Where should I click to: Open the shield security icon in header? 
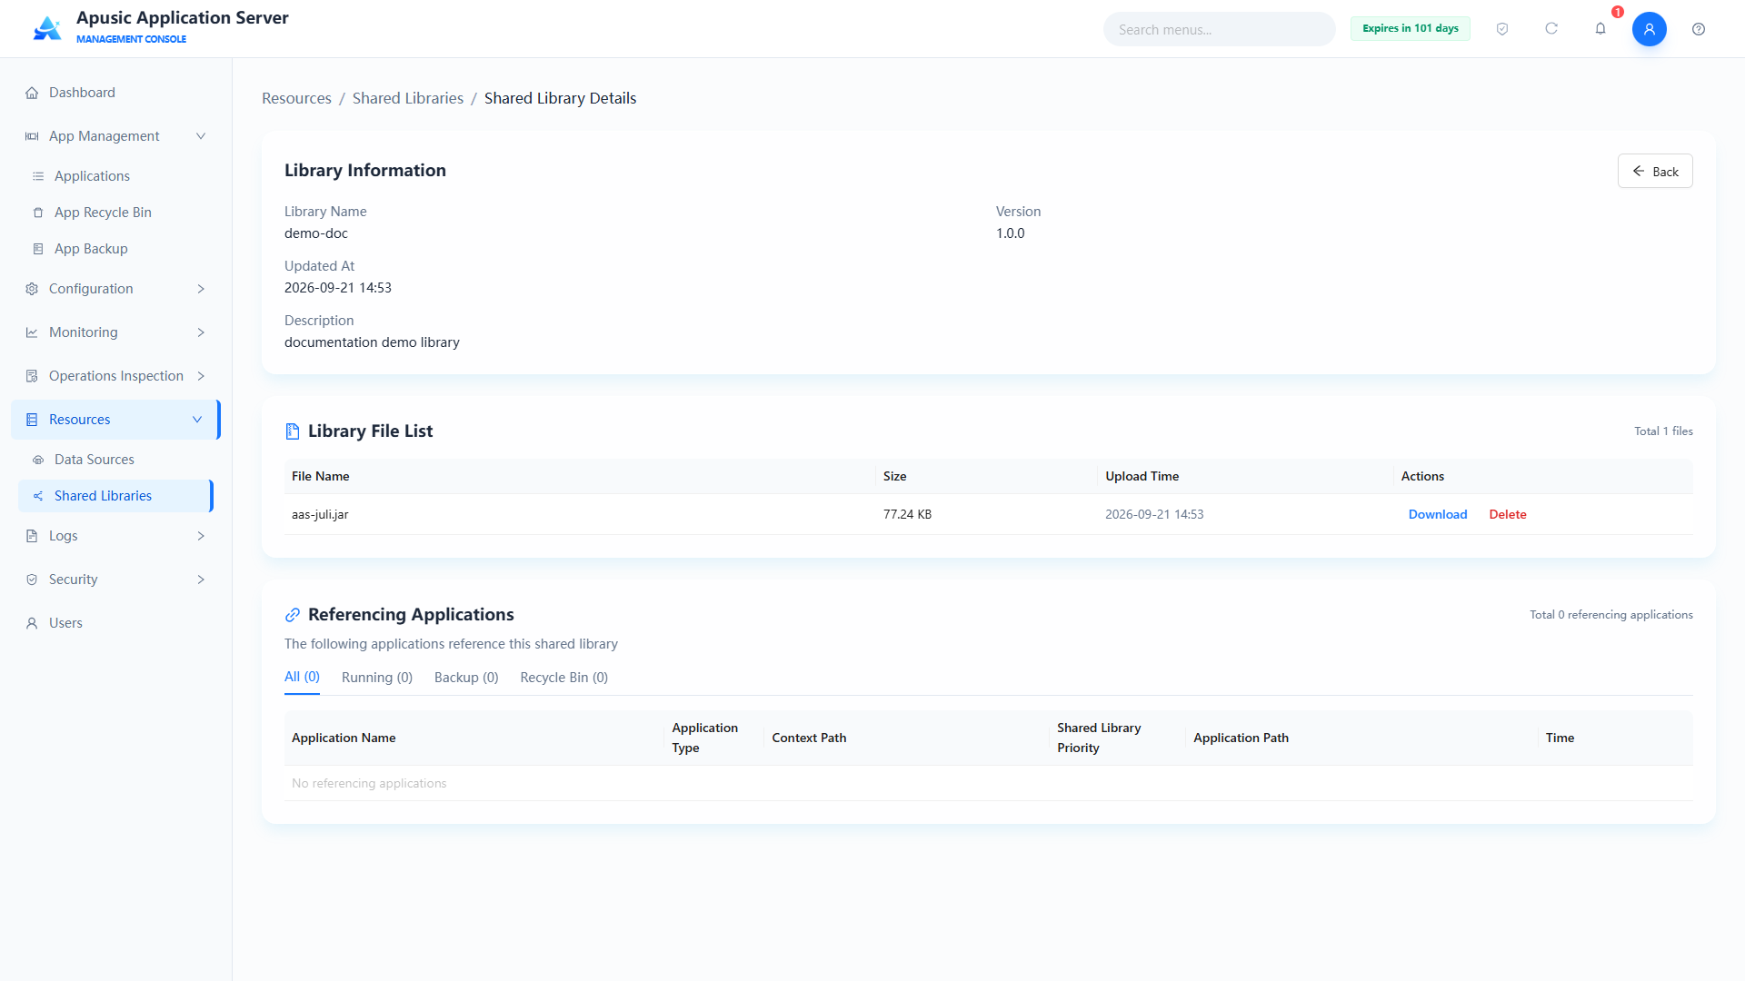click(x=1502, y=29)
